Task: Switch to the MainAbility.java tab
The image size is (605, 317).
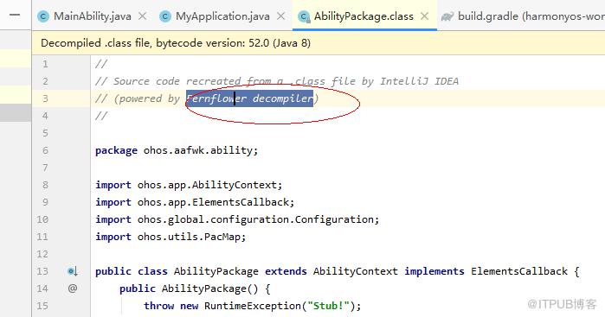Action: pos(93,16)
